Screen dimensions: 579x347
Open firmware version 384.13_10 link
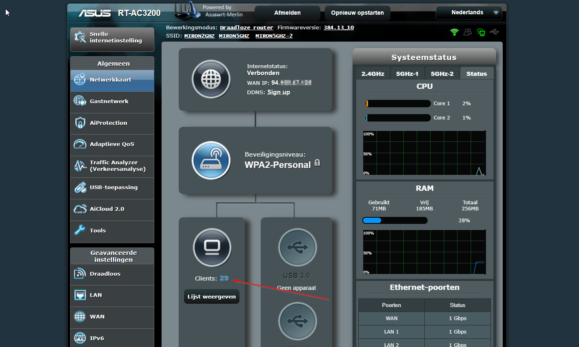[x=339, y=28]
